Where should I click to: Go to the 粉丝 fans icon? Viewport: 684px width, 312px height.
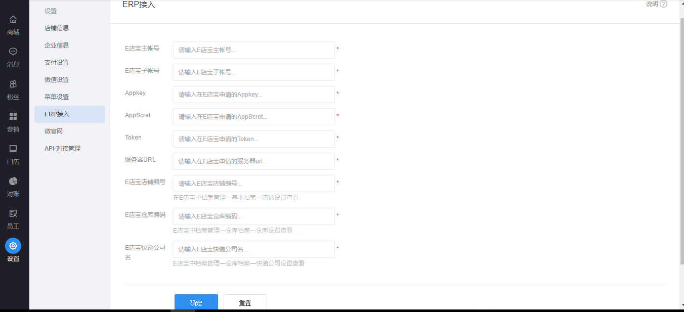tap(13, 84)
